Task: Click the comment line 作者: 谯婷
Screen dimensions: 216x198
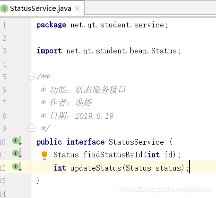Action: pos(66,103)
